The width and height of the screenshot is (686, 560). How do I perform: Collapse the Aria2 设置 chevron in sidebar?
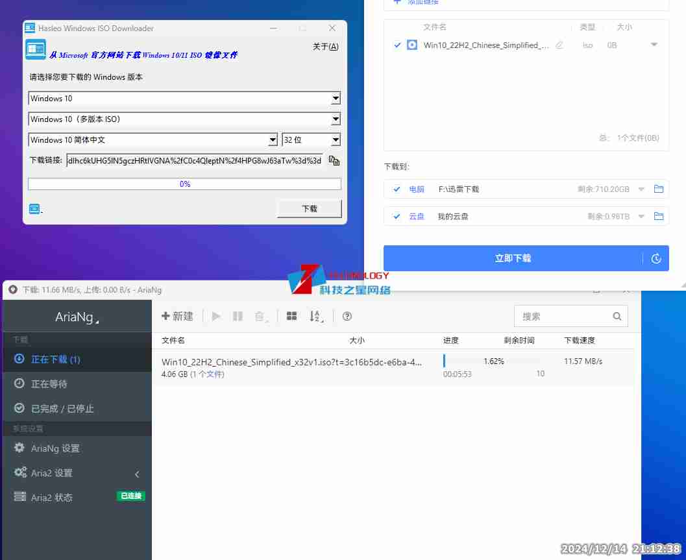[x=137, y=474]
